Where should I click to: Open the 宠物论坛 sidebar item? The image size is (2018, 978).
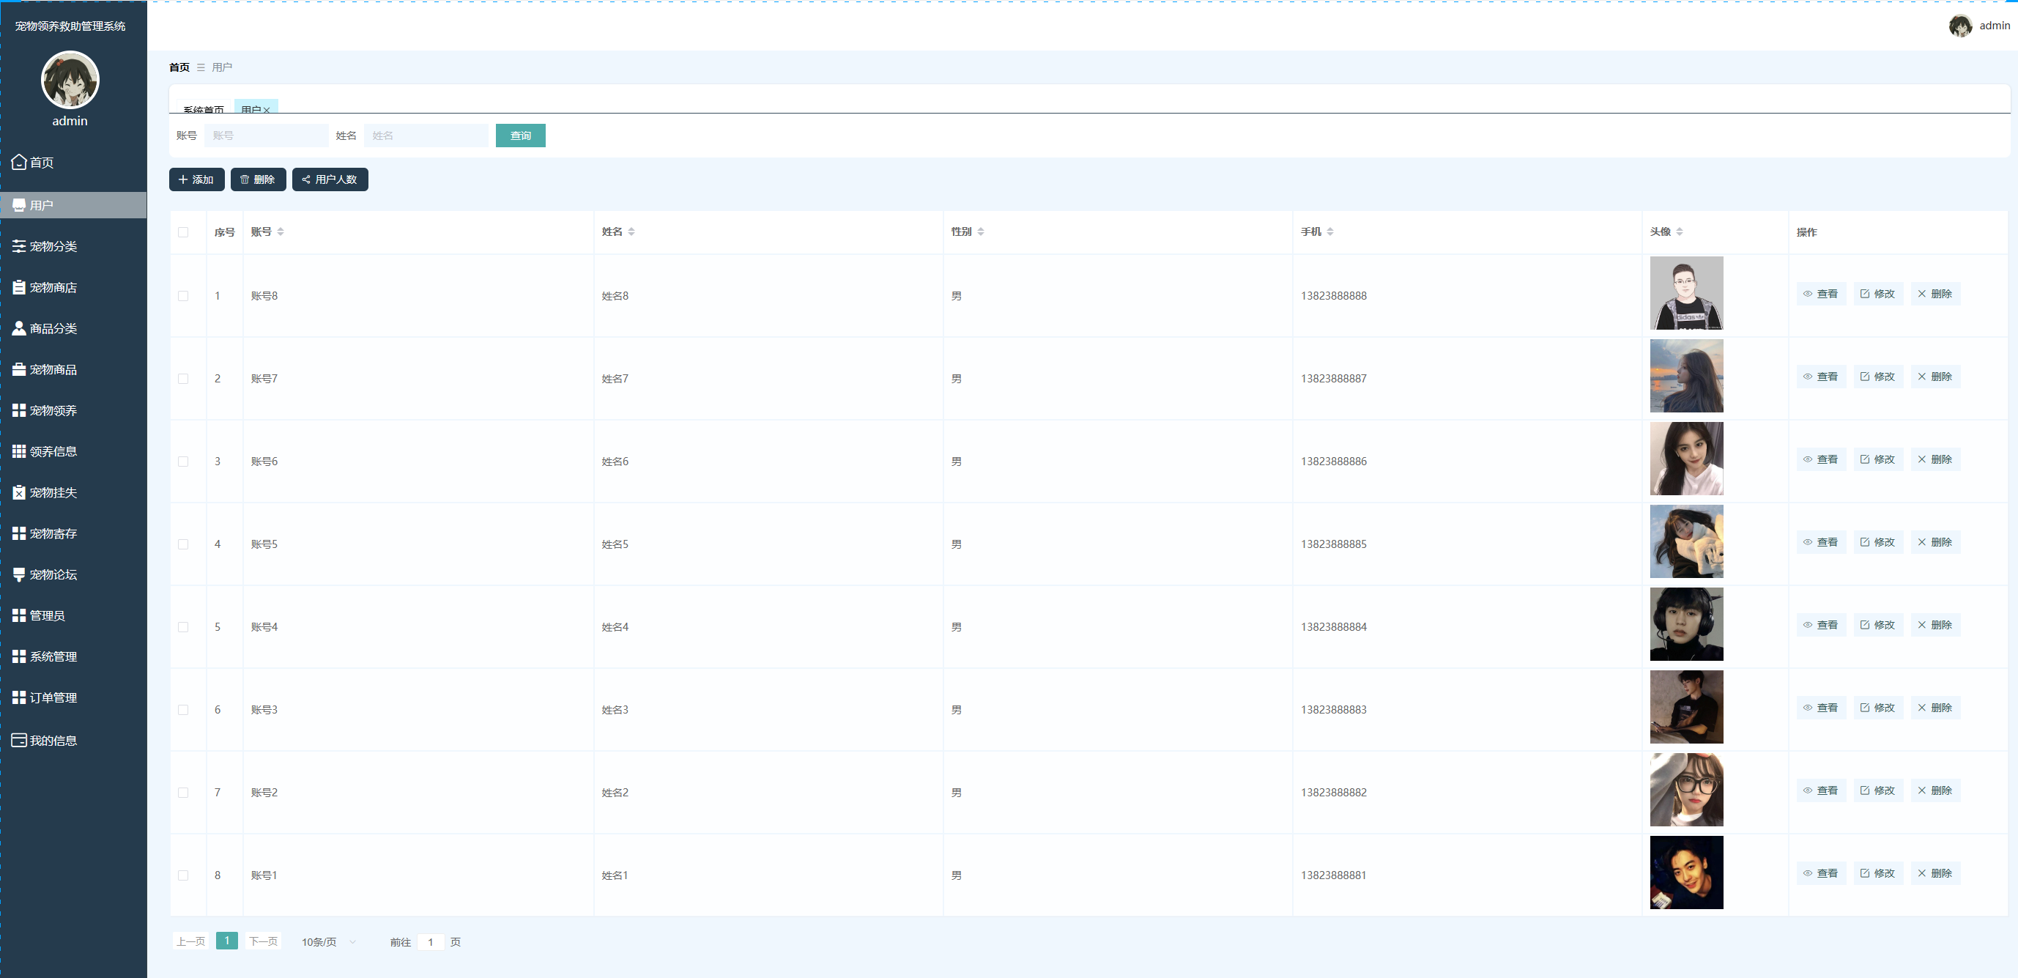[53, 574]
